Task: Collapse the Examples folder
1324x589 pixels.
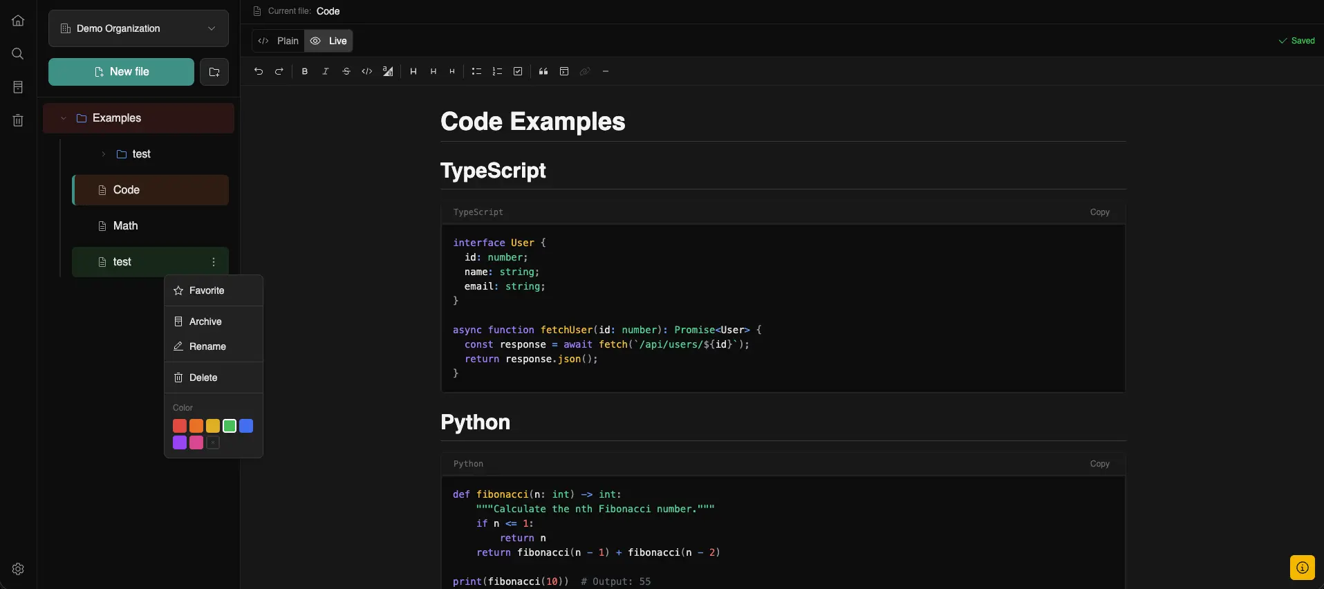Action: pyautogui.click(x=64, y=118)
